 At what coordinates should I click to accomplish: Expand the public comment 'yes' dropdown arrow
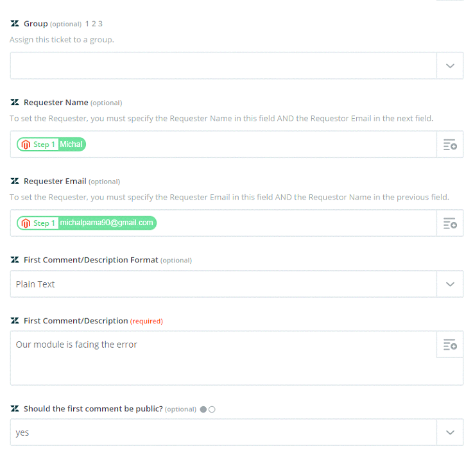[x=450, y=432]
